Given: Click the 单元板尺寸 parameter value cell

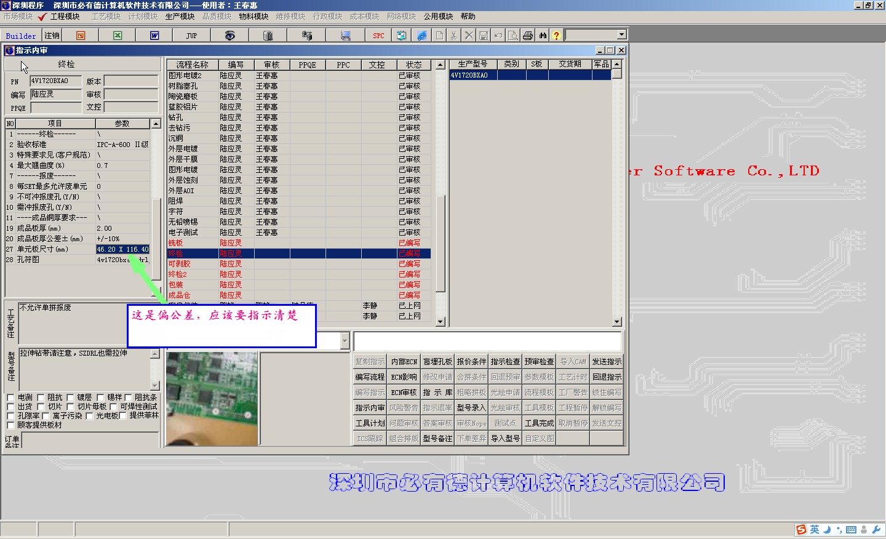Looking at the screenshot, I should coord(122,249).
